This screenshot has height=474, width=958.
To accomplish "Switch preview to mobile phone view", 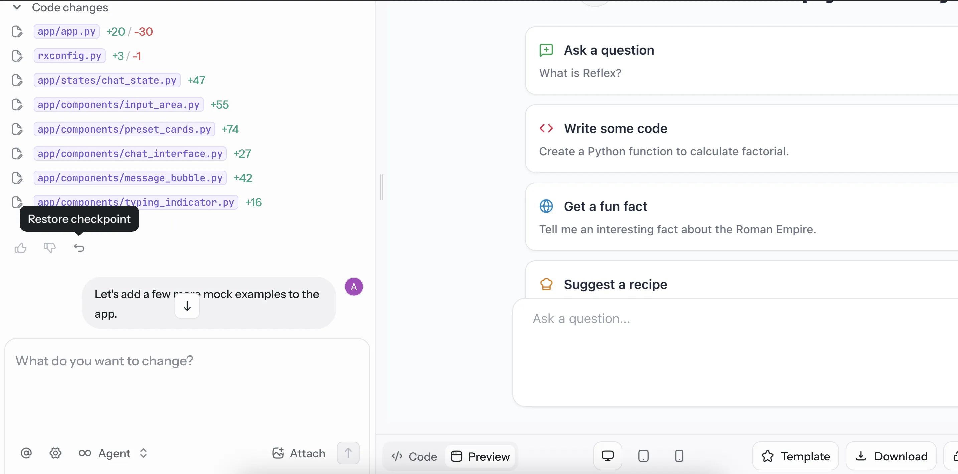I will click(679, 456).
